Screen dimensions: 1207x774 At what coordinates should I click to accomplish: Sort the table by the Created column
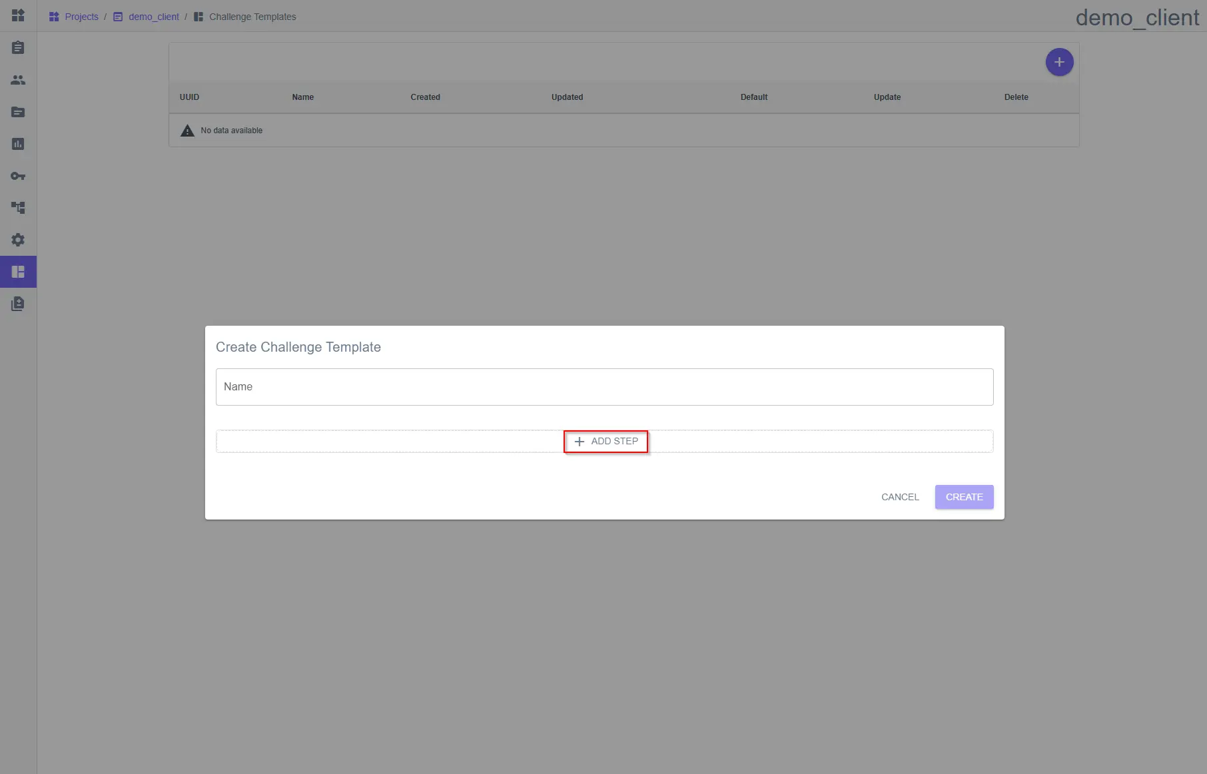[x=425, y=97]
